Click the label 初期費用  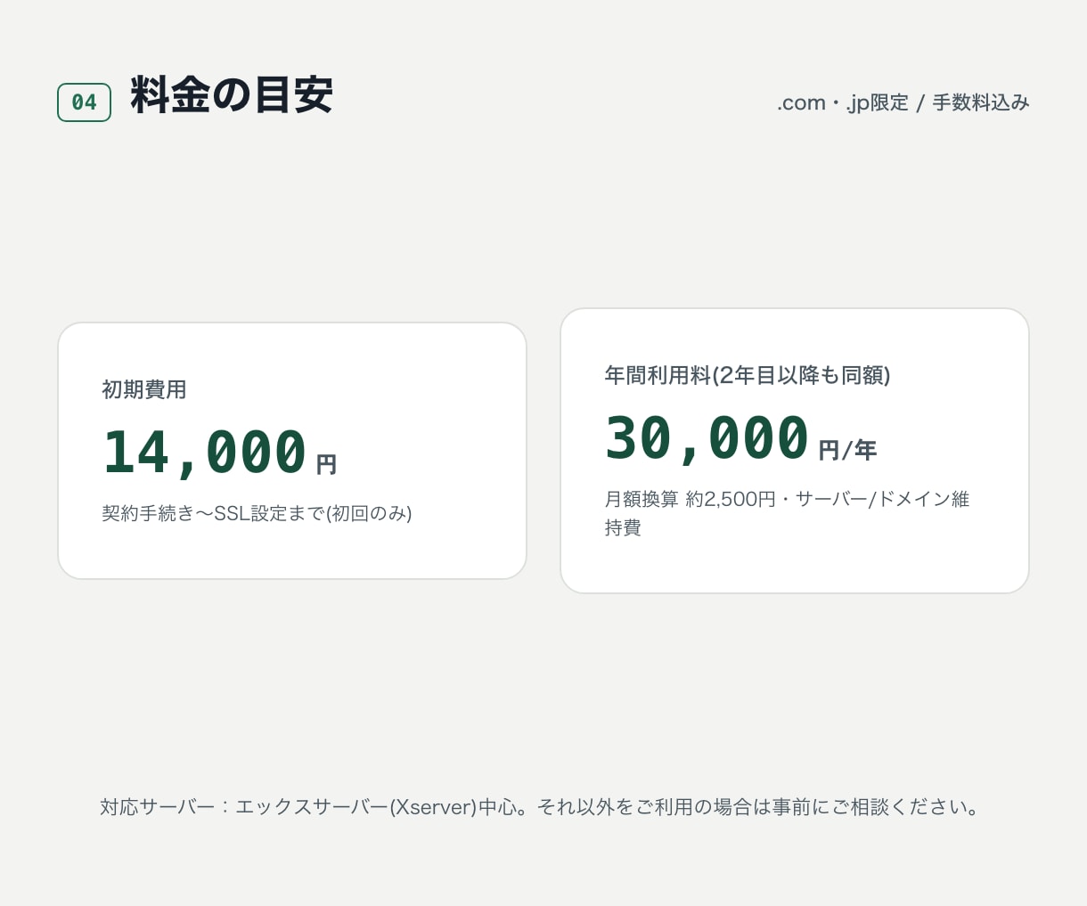(x=144, y=390)
